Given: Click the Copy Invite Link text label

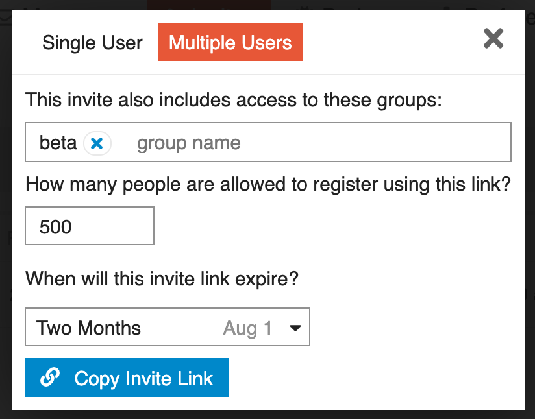Looking at the screenshot, I should pyautogui.click(x=143, y=378).
